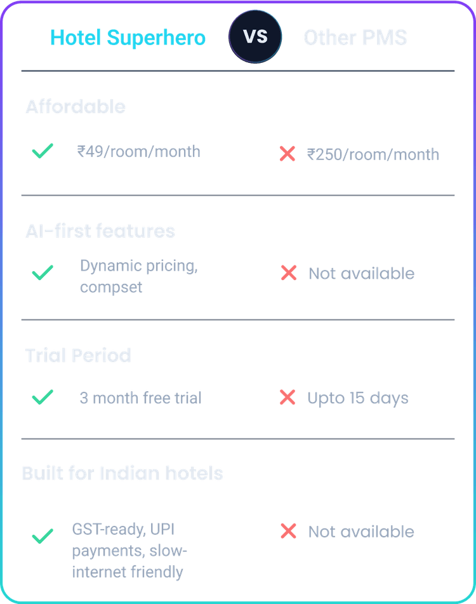Click the red cross beside ₹250/room/month
This screenshot has height=604, width=476.
(x=288, y=154)
